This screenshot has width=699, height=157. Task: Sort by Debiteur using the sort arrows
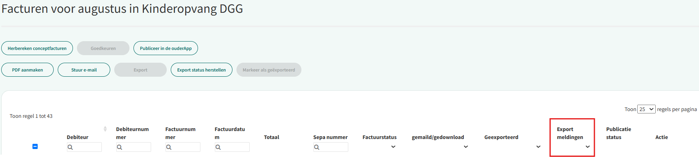coord(105,129)
